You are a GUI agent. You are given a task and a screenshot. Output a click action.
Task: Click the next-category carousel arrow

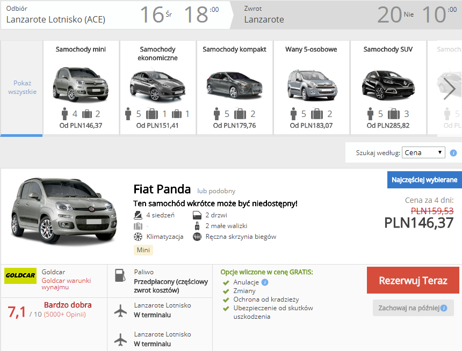[x=449, y=89]
